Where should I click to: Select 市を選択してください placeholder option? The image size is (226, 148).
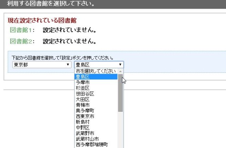point(96,71)
